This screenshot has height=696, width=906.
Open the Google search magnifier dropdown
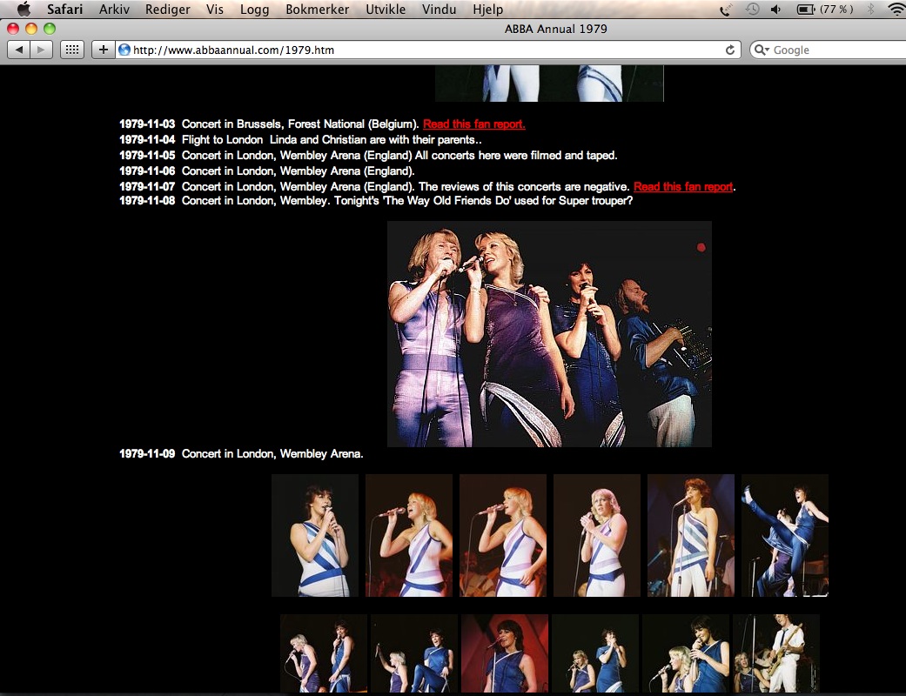(x=762, y=50)
